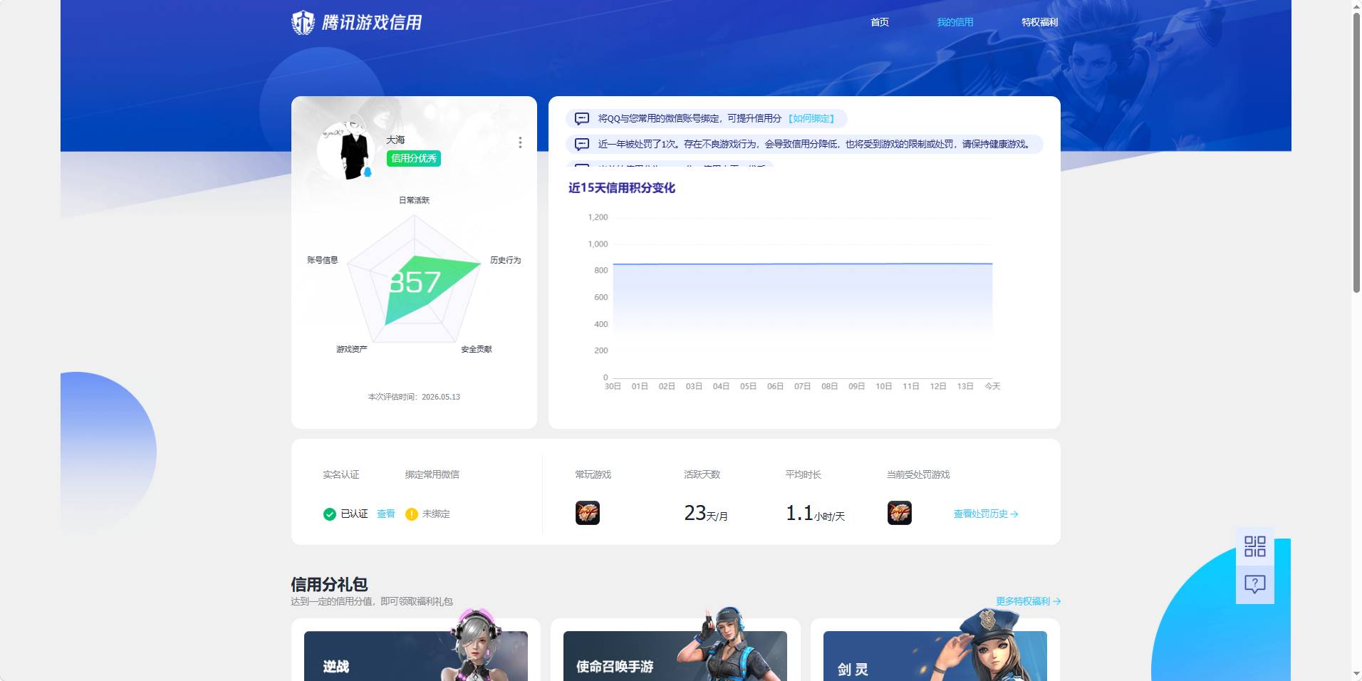The height and width of the screenshot is (681, 1362).
Task: Click the 857 credit score on the radar chart
Action: [415, 283]
